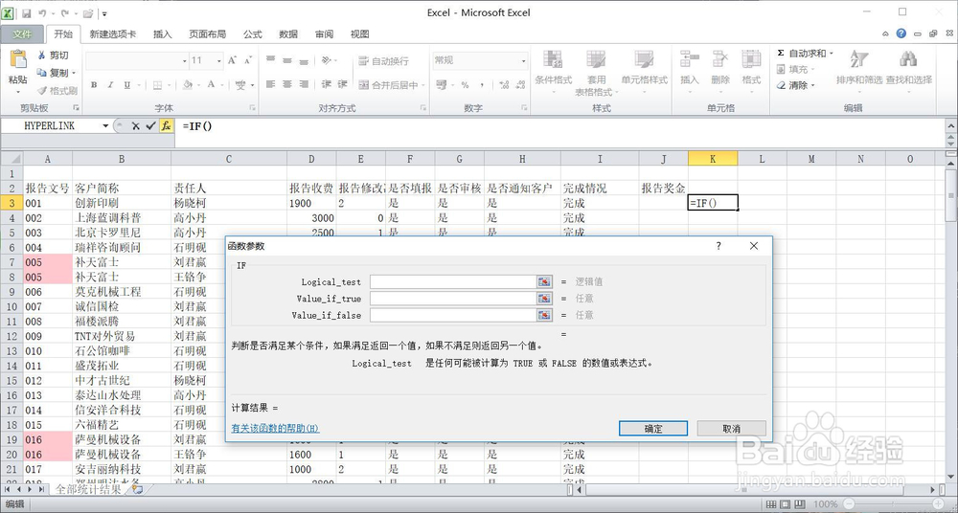958x513 pixels.
Task: Switch to Page Layout (页面布局) tab
Action: [207, 34]
